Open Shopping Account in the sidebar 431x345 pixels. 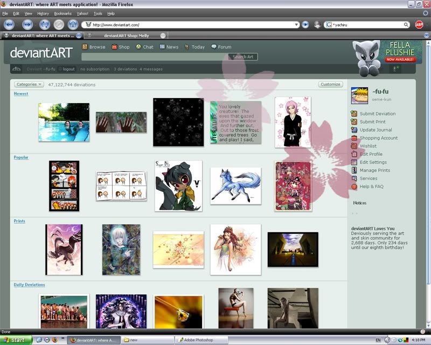pyautogui.click(x=374, y=138)
